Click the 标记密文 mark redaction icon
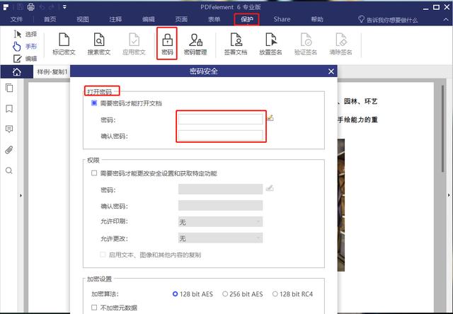This screenshot has width=453, height=314. point(64,44)
